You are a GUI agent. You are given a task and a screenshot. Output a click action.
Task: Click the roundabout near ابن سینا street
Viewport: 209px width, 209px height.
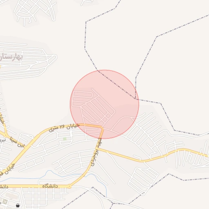(6, 135)
